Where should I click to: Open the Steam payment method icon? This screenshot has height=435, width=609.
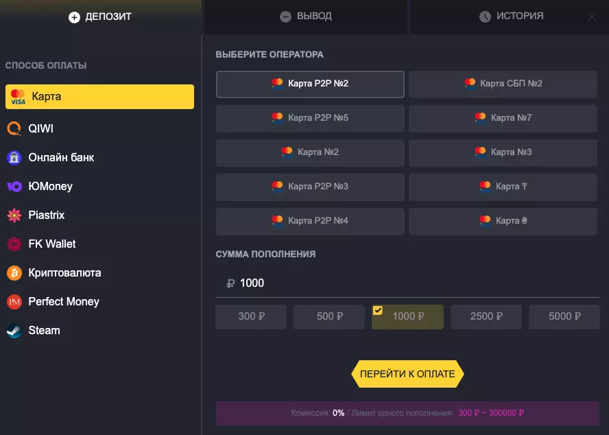coord(14,330)
